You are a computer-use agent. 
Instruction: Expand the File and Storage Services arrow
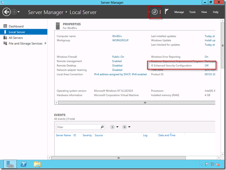click(45, 43)
